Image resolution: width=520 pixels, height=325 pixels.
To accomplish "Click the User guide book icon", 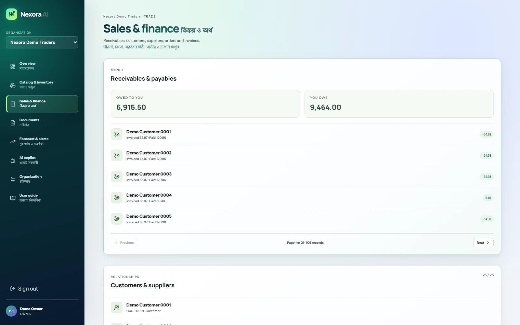I will click(13, 198).
